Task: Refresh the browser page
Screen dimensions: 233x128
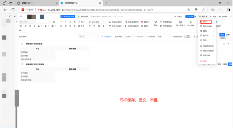Action: (x=13, y=10)
